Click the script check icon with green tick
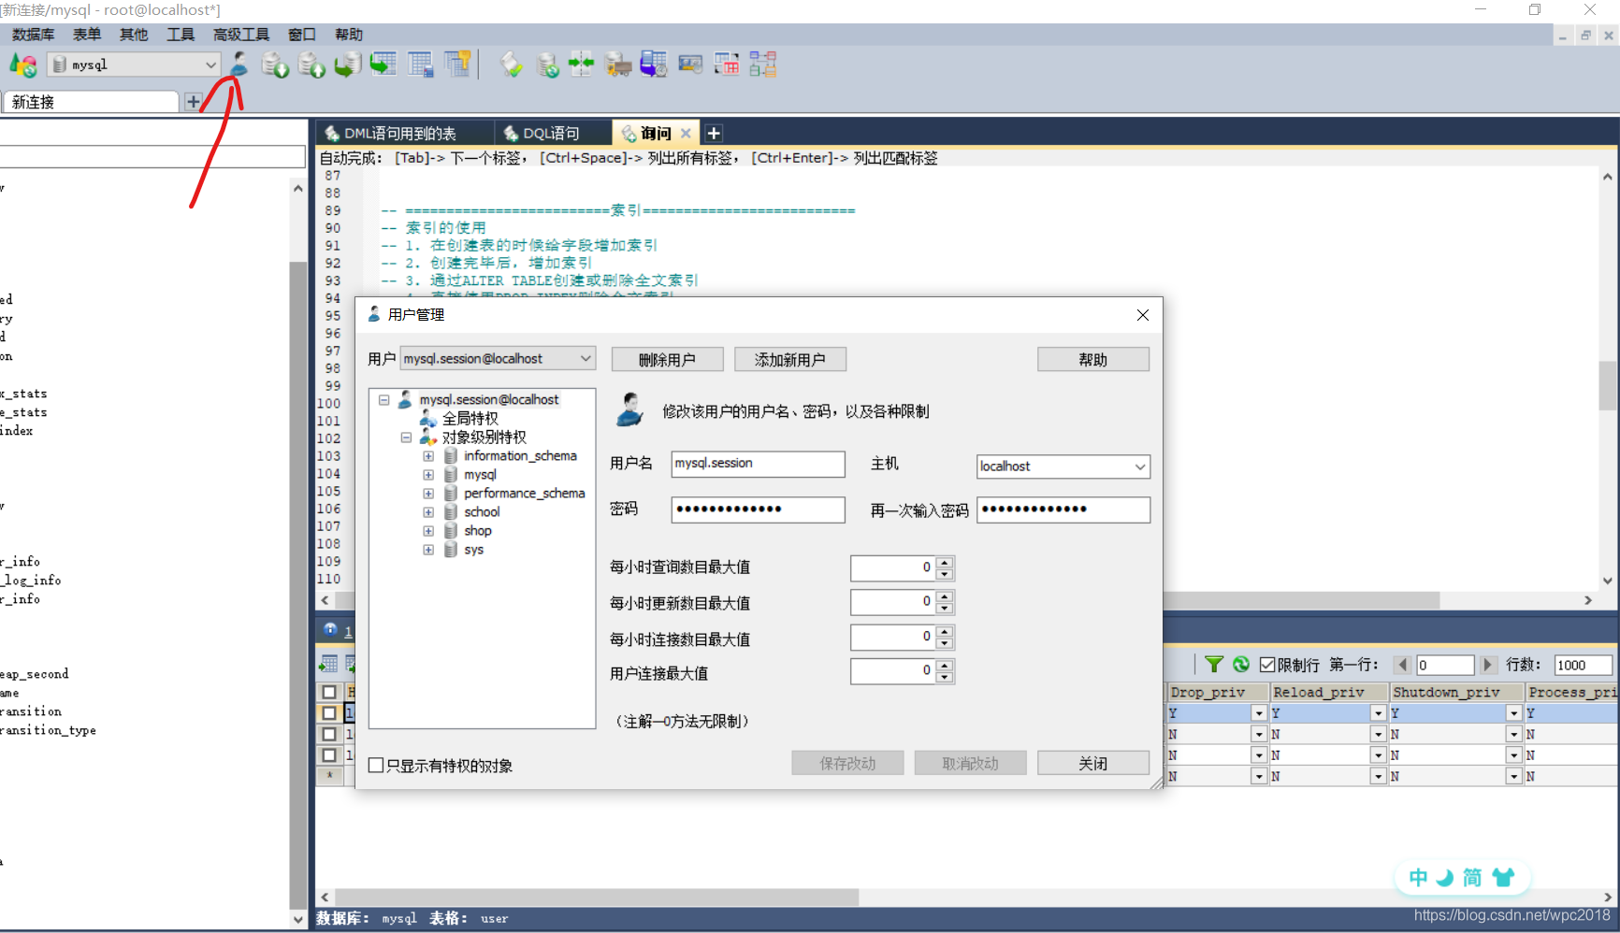 click(x=511, y=65)
